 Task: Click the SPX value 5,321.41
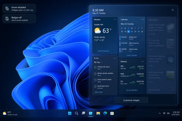(x=140, y=66)
